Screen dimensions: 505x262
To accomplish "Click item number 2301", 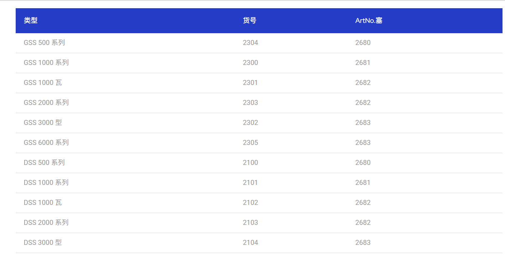I will click(250, 83).
